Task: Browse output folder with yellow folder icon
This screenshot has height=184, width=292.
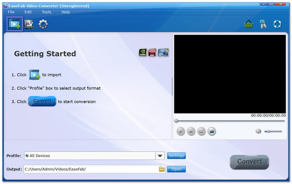Action: tap(162, 169)
